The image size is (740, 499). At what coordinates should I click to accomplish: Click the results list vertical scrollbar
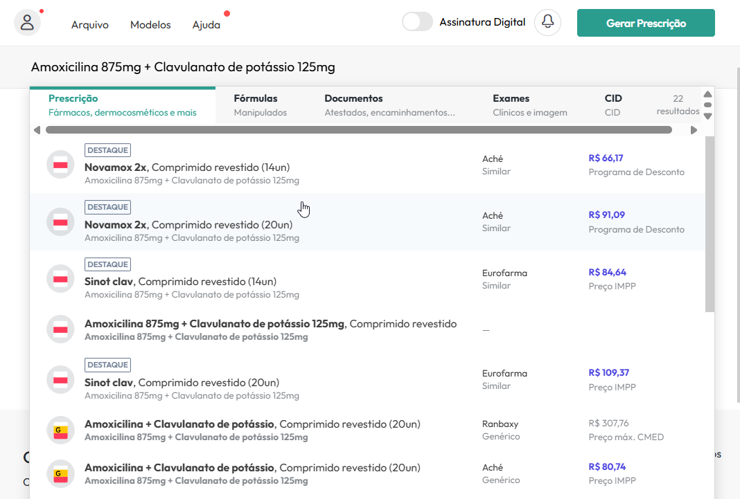click(x=710, y=224)
